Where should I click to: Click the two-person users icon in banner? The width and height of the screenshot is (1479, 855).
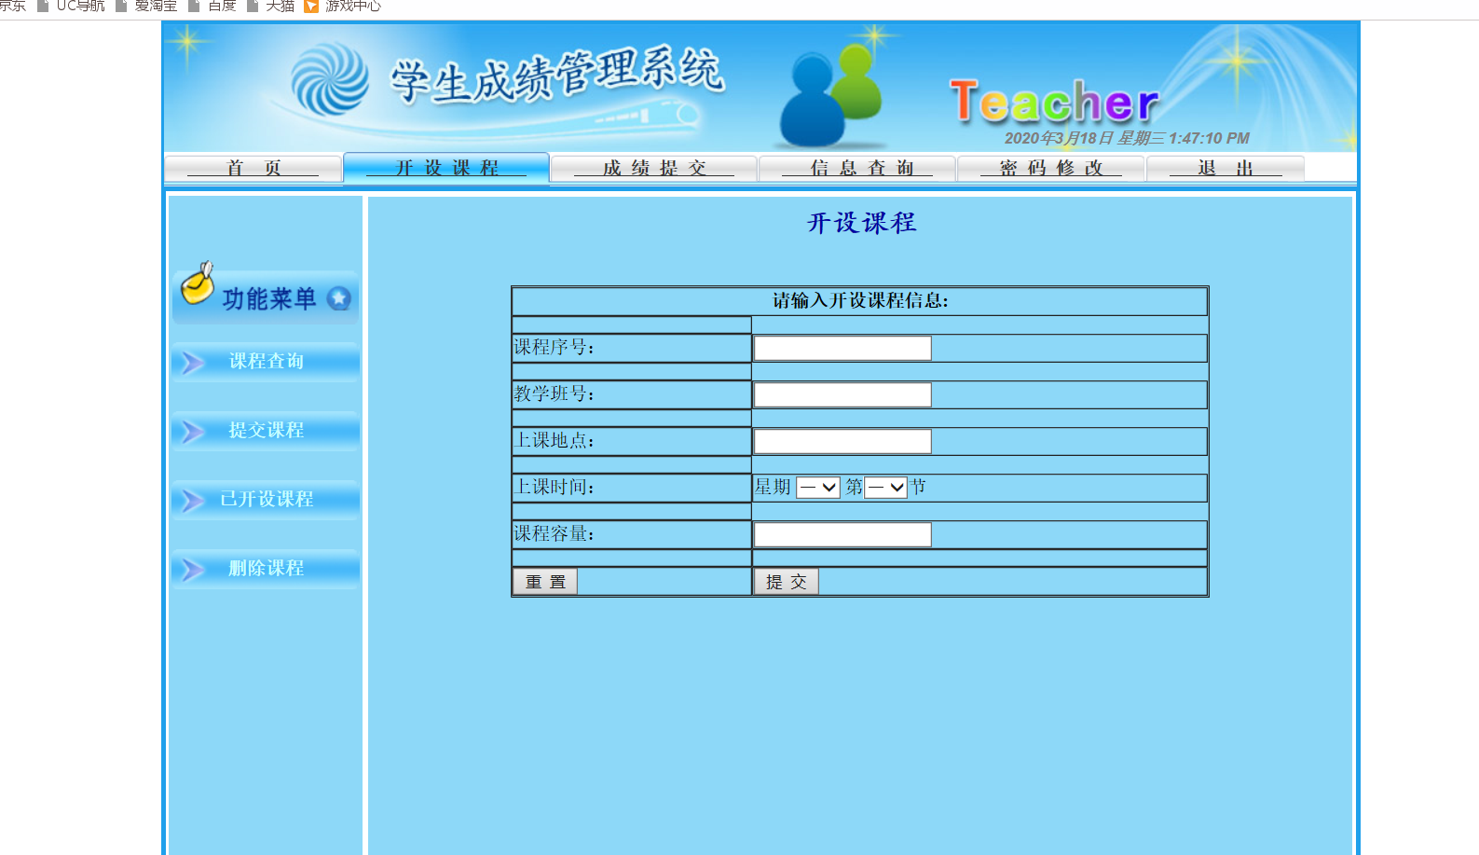tap(830, 98)
